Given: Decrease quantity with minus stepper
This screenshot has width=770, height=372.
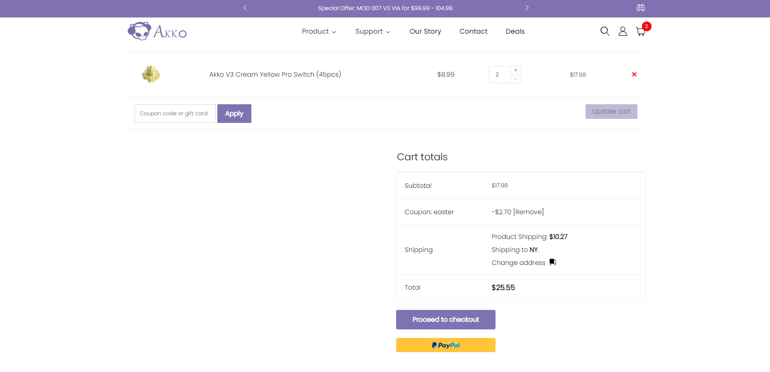Looking at the screenshot, I should 515,79.
